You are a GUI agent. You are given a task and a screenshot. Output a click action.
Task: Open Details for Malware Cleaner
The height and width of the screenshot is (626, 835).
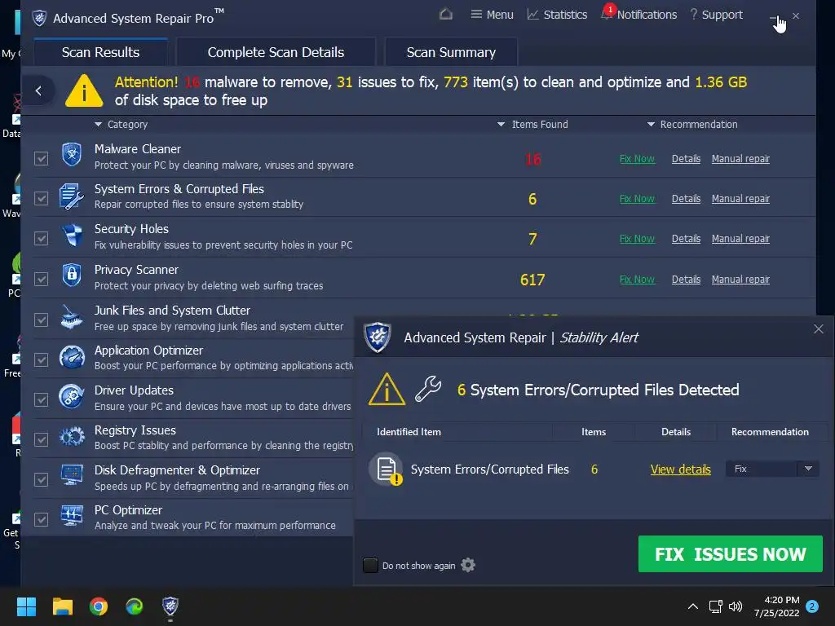point(686,159)
